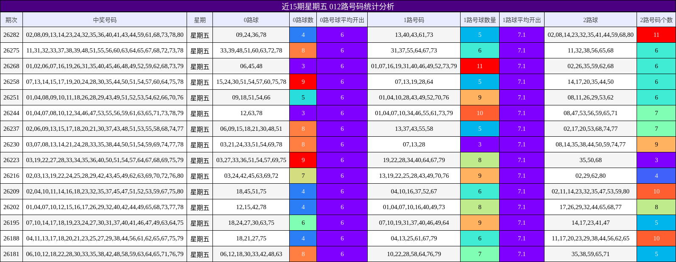Click 1路球平均开出 value 7.1 in row 26195

(x=522, y=223)
